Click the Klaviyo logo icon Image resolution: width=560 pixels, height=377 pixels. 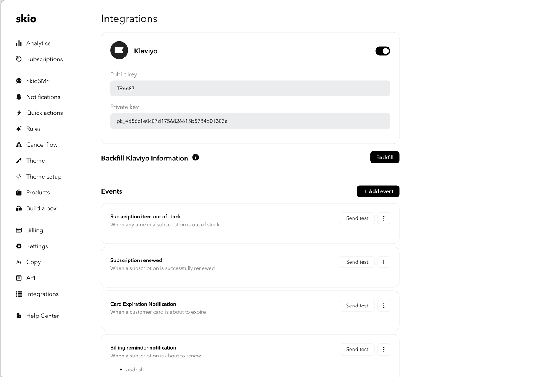click(119, 50)
